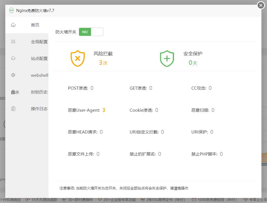Click the home icon in sidebar

click(13, 25)
